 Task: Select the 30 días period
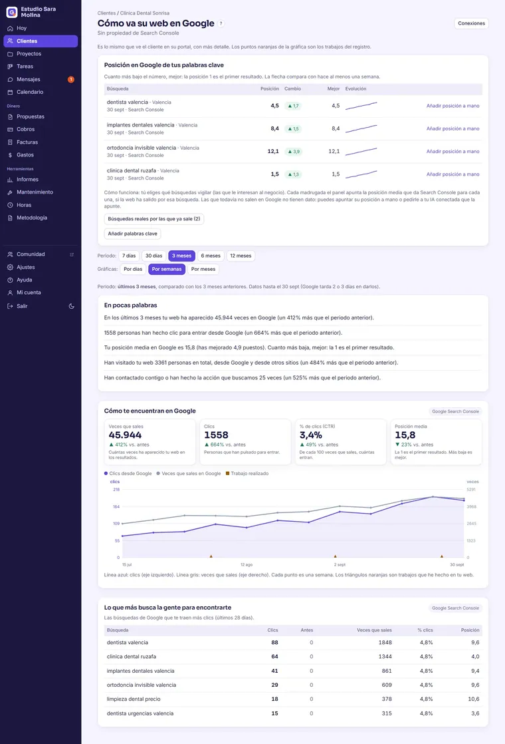[x=154, y=256]
